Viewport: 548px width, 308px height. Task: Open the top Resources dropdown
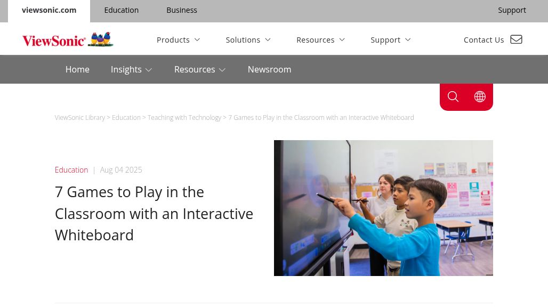pyautogui.click(x=320, y=40)
